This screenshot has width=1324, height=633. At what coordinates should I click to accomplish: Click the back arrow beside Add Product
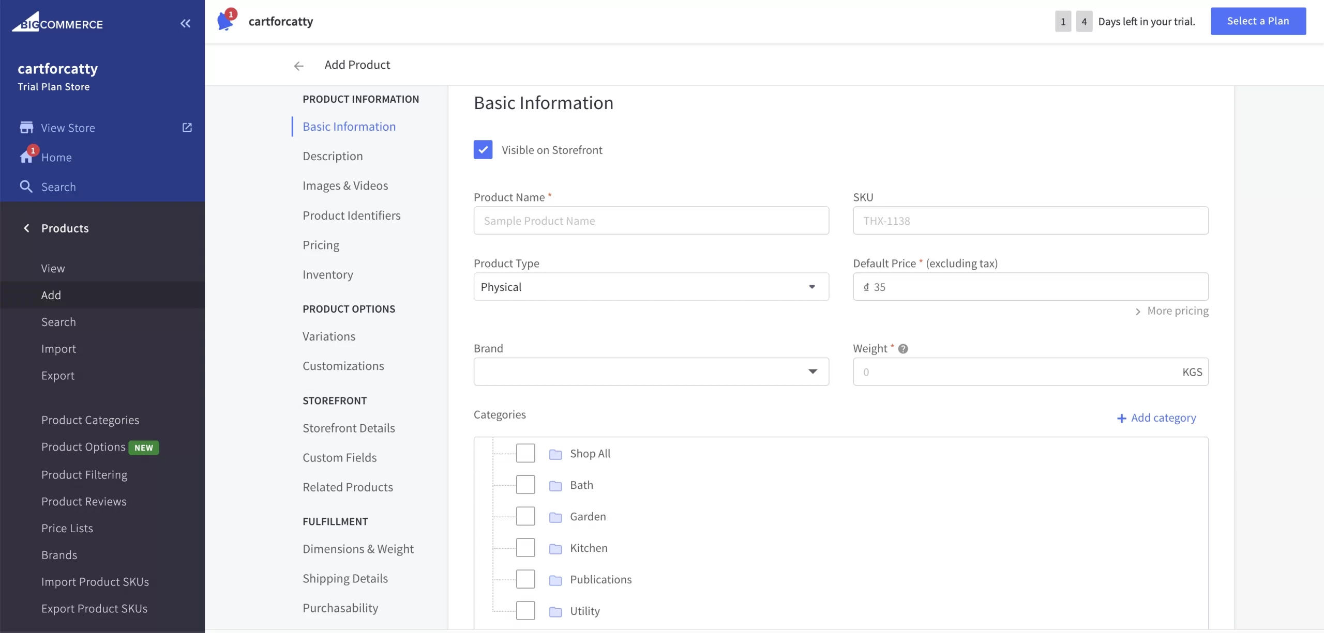[x=298, y=66]
